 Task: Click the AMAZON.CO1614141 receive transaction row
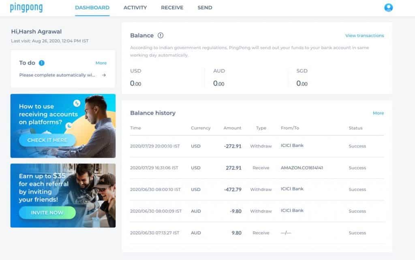pyautogui.click(x=257, y=168)
